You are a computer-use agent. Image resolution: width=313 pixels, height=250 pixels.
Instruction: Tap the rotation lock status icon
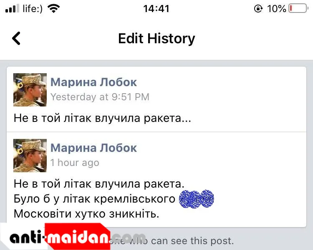[x=258, y=9]
